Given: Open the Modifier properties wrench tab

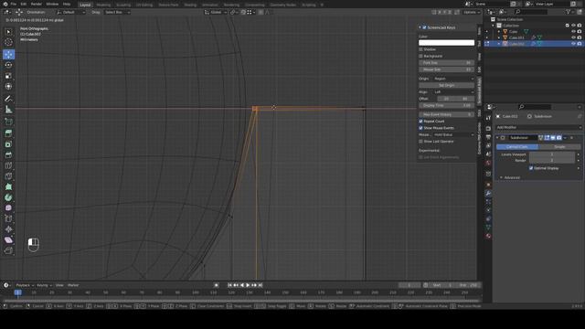Looking at the screenshot, I should point(488,193).
